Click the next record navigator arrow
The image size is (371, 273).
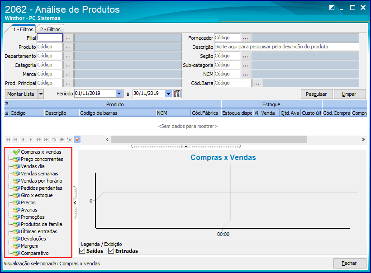point(31,140)
